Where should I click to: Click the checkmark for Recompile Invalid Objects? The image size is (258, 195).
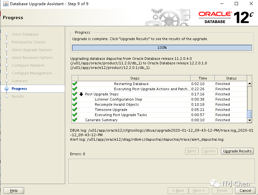click(75, 104)
